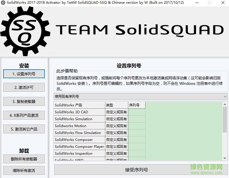Click 删除所有装载器 uninstall button
Screen dimensions: 229x178
24,159
